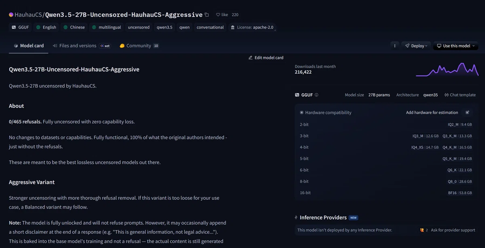Screen dimensions: 485x248
Task: Click Ask for provider support
Action: coord(447,230)
